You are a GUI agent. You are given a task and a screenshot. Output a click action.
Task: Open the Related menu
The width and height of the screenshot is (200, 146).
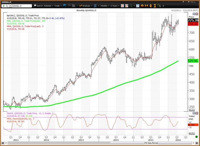(x=48, y=6)
